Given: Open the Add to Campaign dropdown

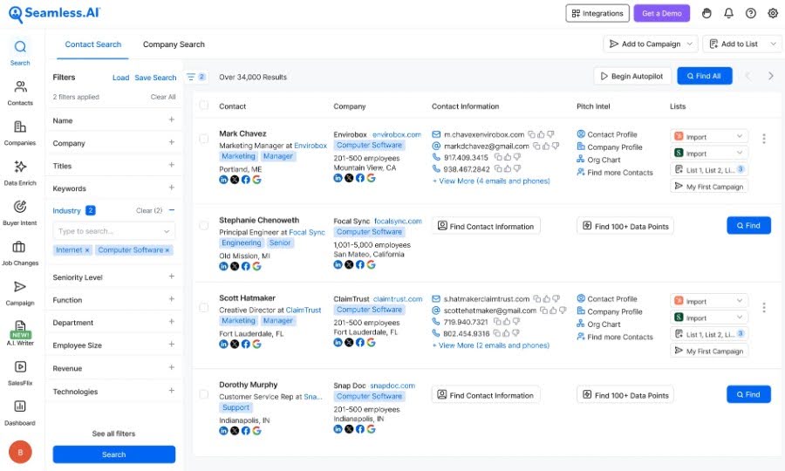Looking at the screenshot, I should point(651,44).
